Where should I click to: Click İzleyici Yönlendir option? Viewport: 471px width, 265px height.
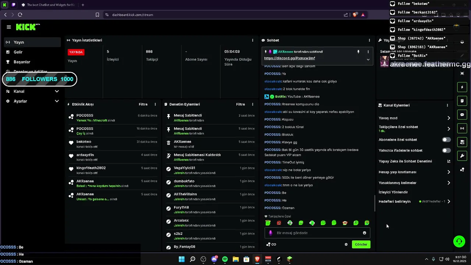pos(393,192)
